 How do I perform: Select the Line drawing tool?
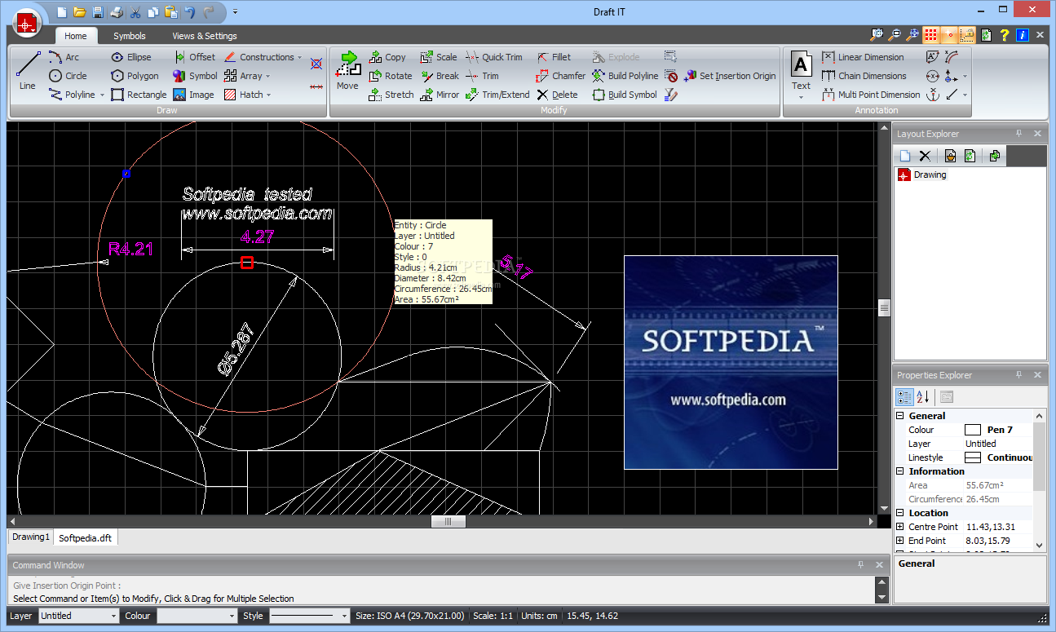pos(28,72)
